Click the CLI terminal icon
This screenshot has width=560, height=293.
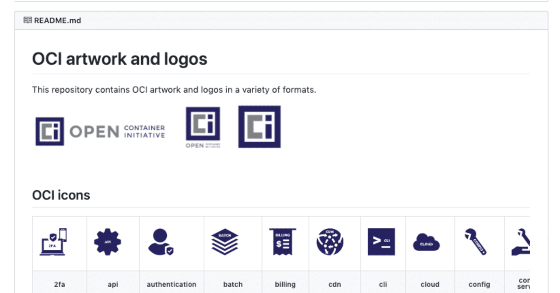[x=381, y=242]
